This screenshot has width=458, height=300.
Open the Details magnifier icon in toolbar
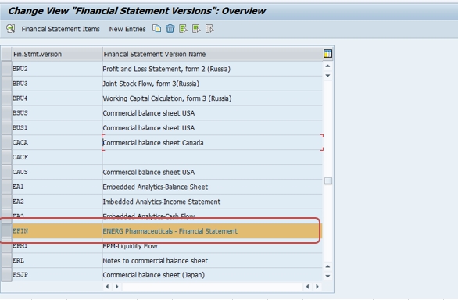[x=10, y=29]
